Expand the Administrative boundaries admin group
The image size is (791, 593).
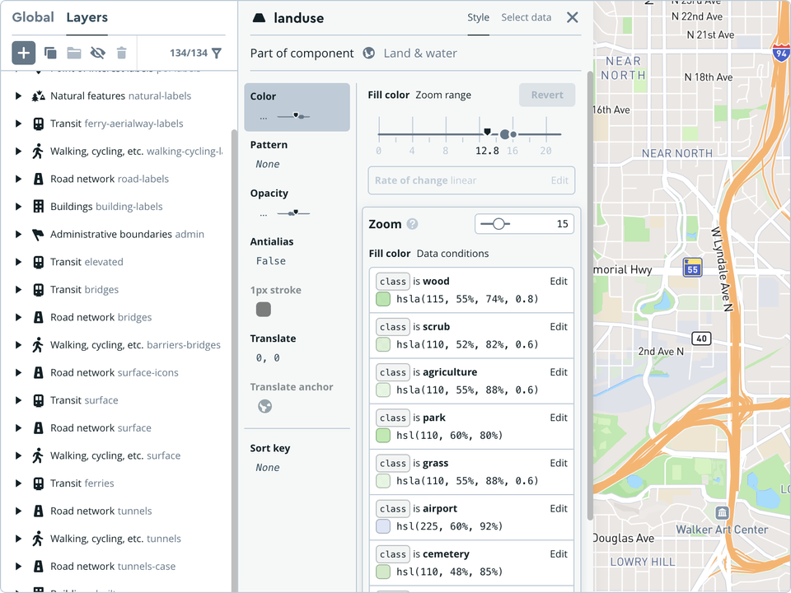tap(18, 234)
